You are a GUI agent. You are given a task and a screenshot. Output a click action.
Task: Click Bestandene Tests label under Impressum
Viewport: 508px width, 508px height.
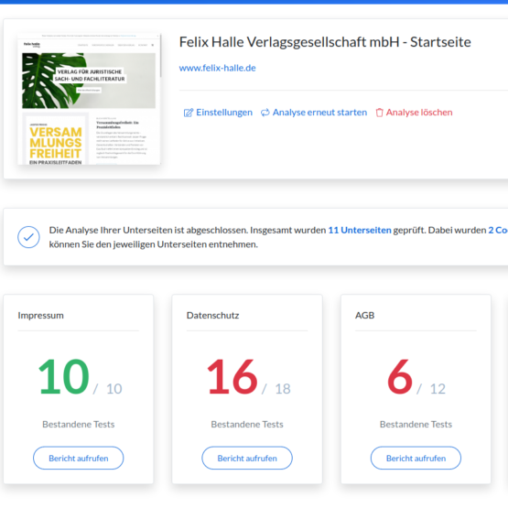[79, 424]
